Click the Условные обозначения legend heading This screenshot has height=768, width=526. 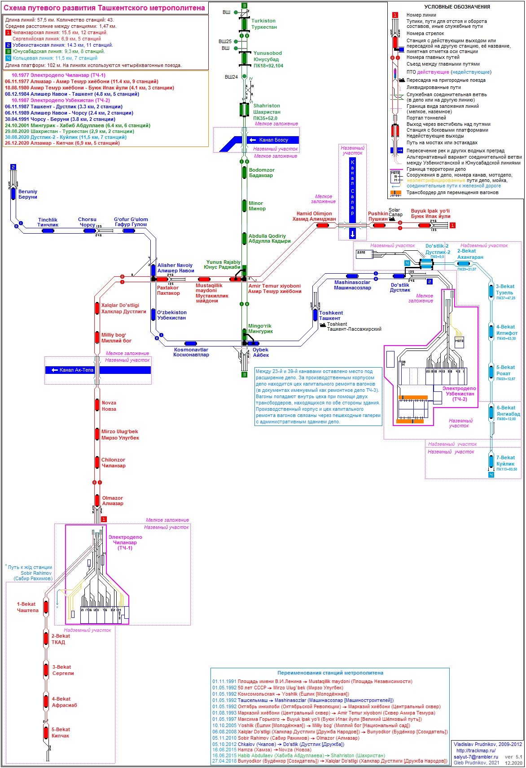point(457,7)
